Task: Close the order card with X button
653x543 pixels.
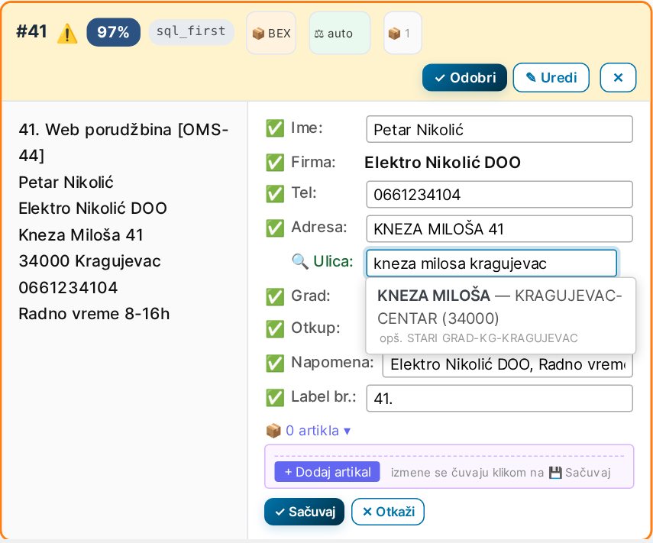Action: point(618,77)
